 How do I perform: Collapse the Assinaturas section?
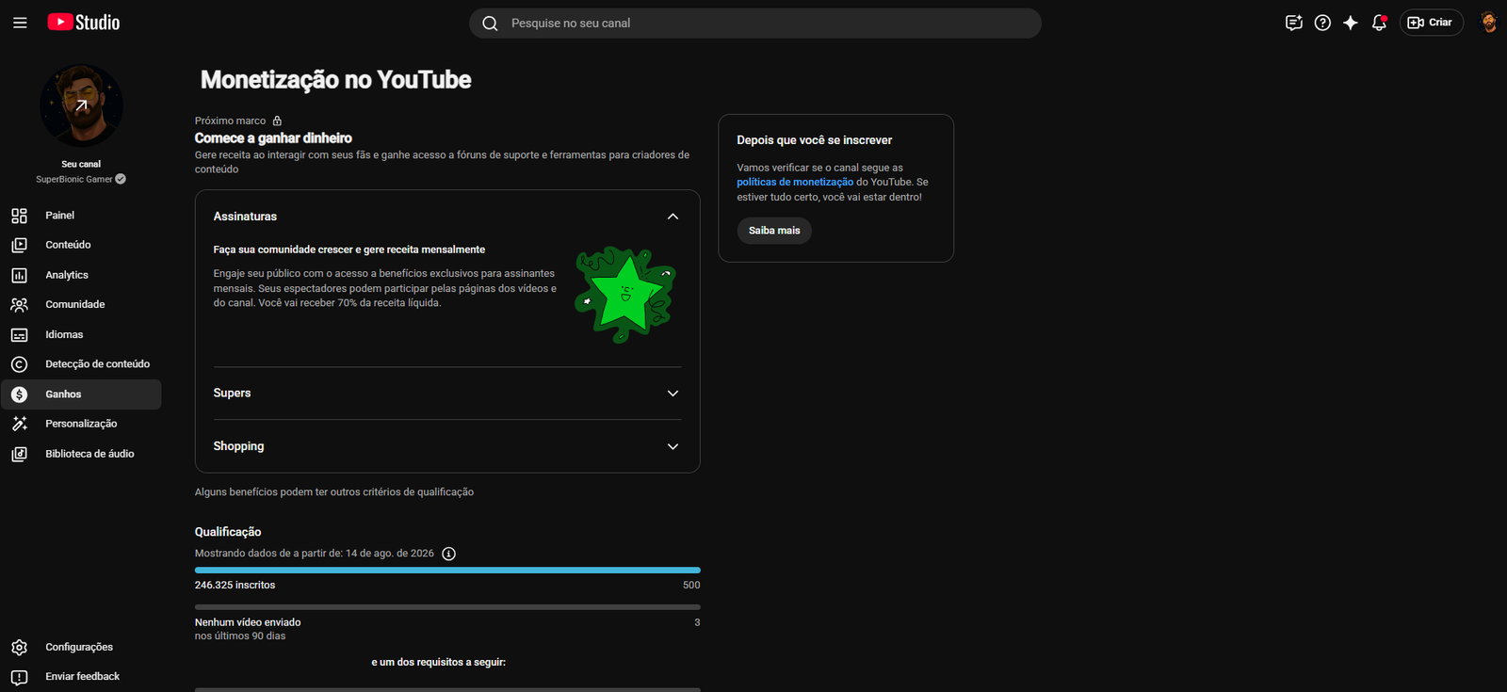(672, 217)
